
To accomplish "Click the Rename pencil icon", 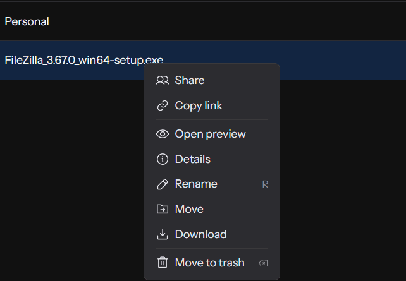I will tap(163, 184).
